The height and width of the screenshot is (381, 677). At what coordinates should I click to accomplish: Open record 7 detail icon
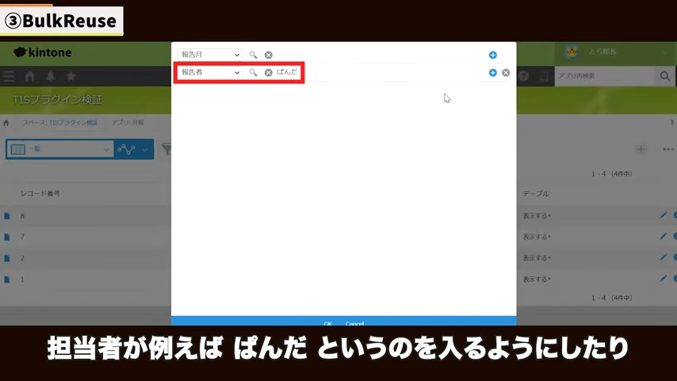coord(7,237)
